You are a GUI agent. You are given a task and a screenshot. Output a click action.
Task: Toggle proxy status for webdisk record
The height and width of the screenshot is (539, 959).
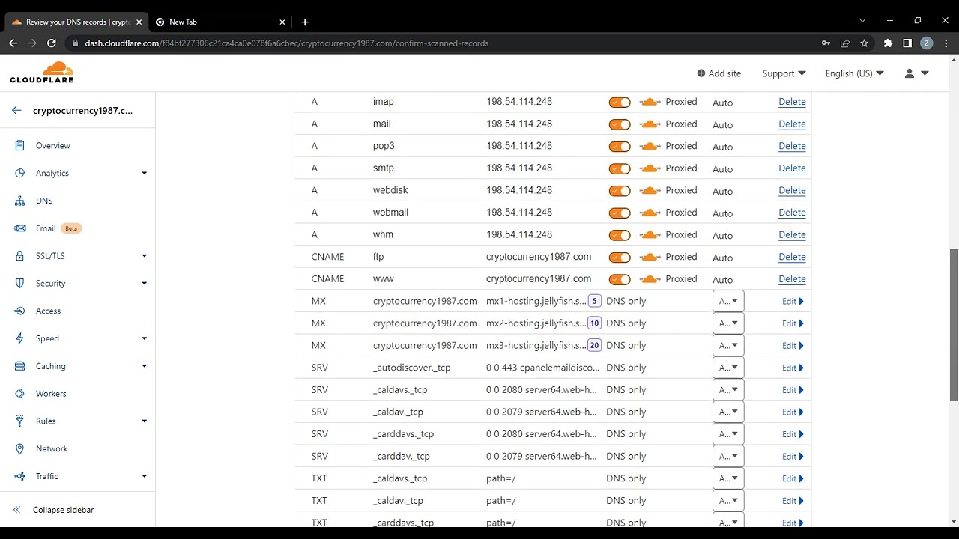[x=620, y=190]
